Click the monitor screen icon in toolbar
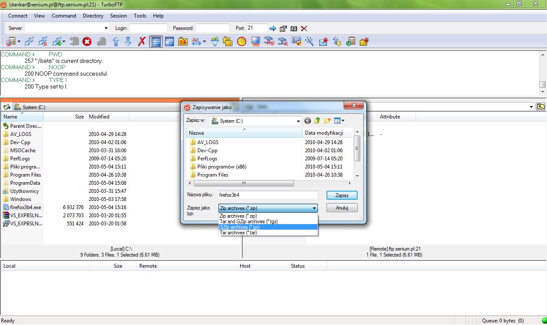 [256, 41]
